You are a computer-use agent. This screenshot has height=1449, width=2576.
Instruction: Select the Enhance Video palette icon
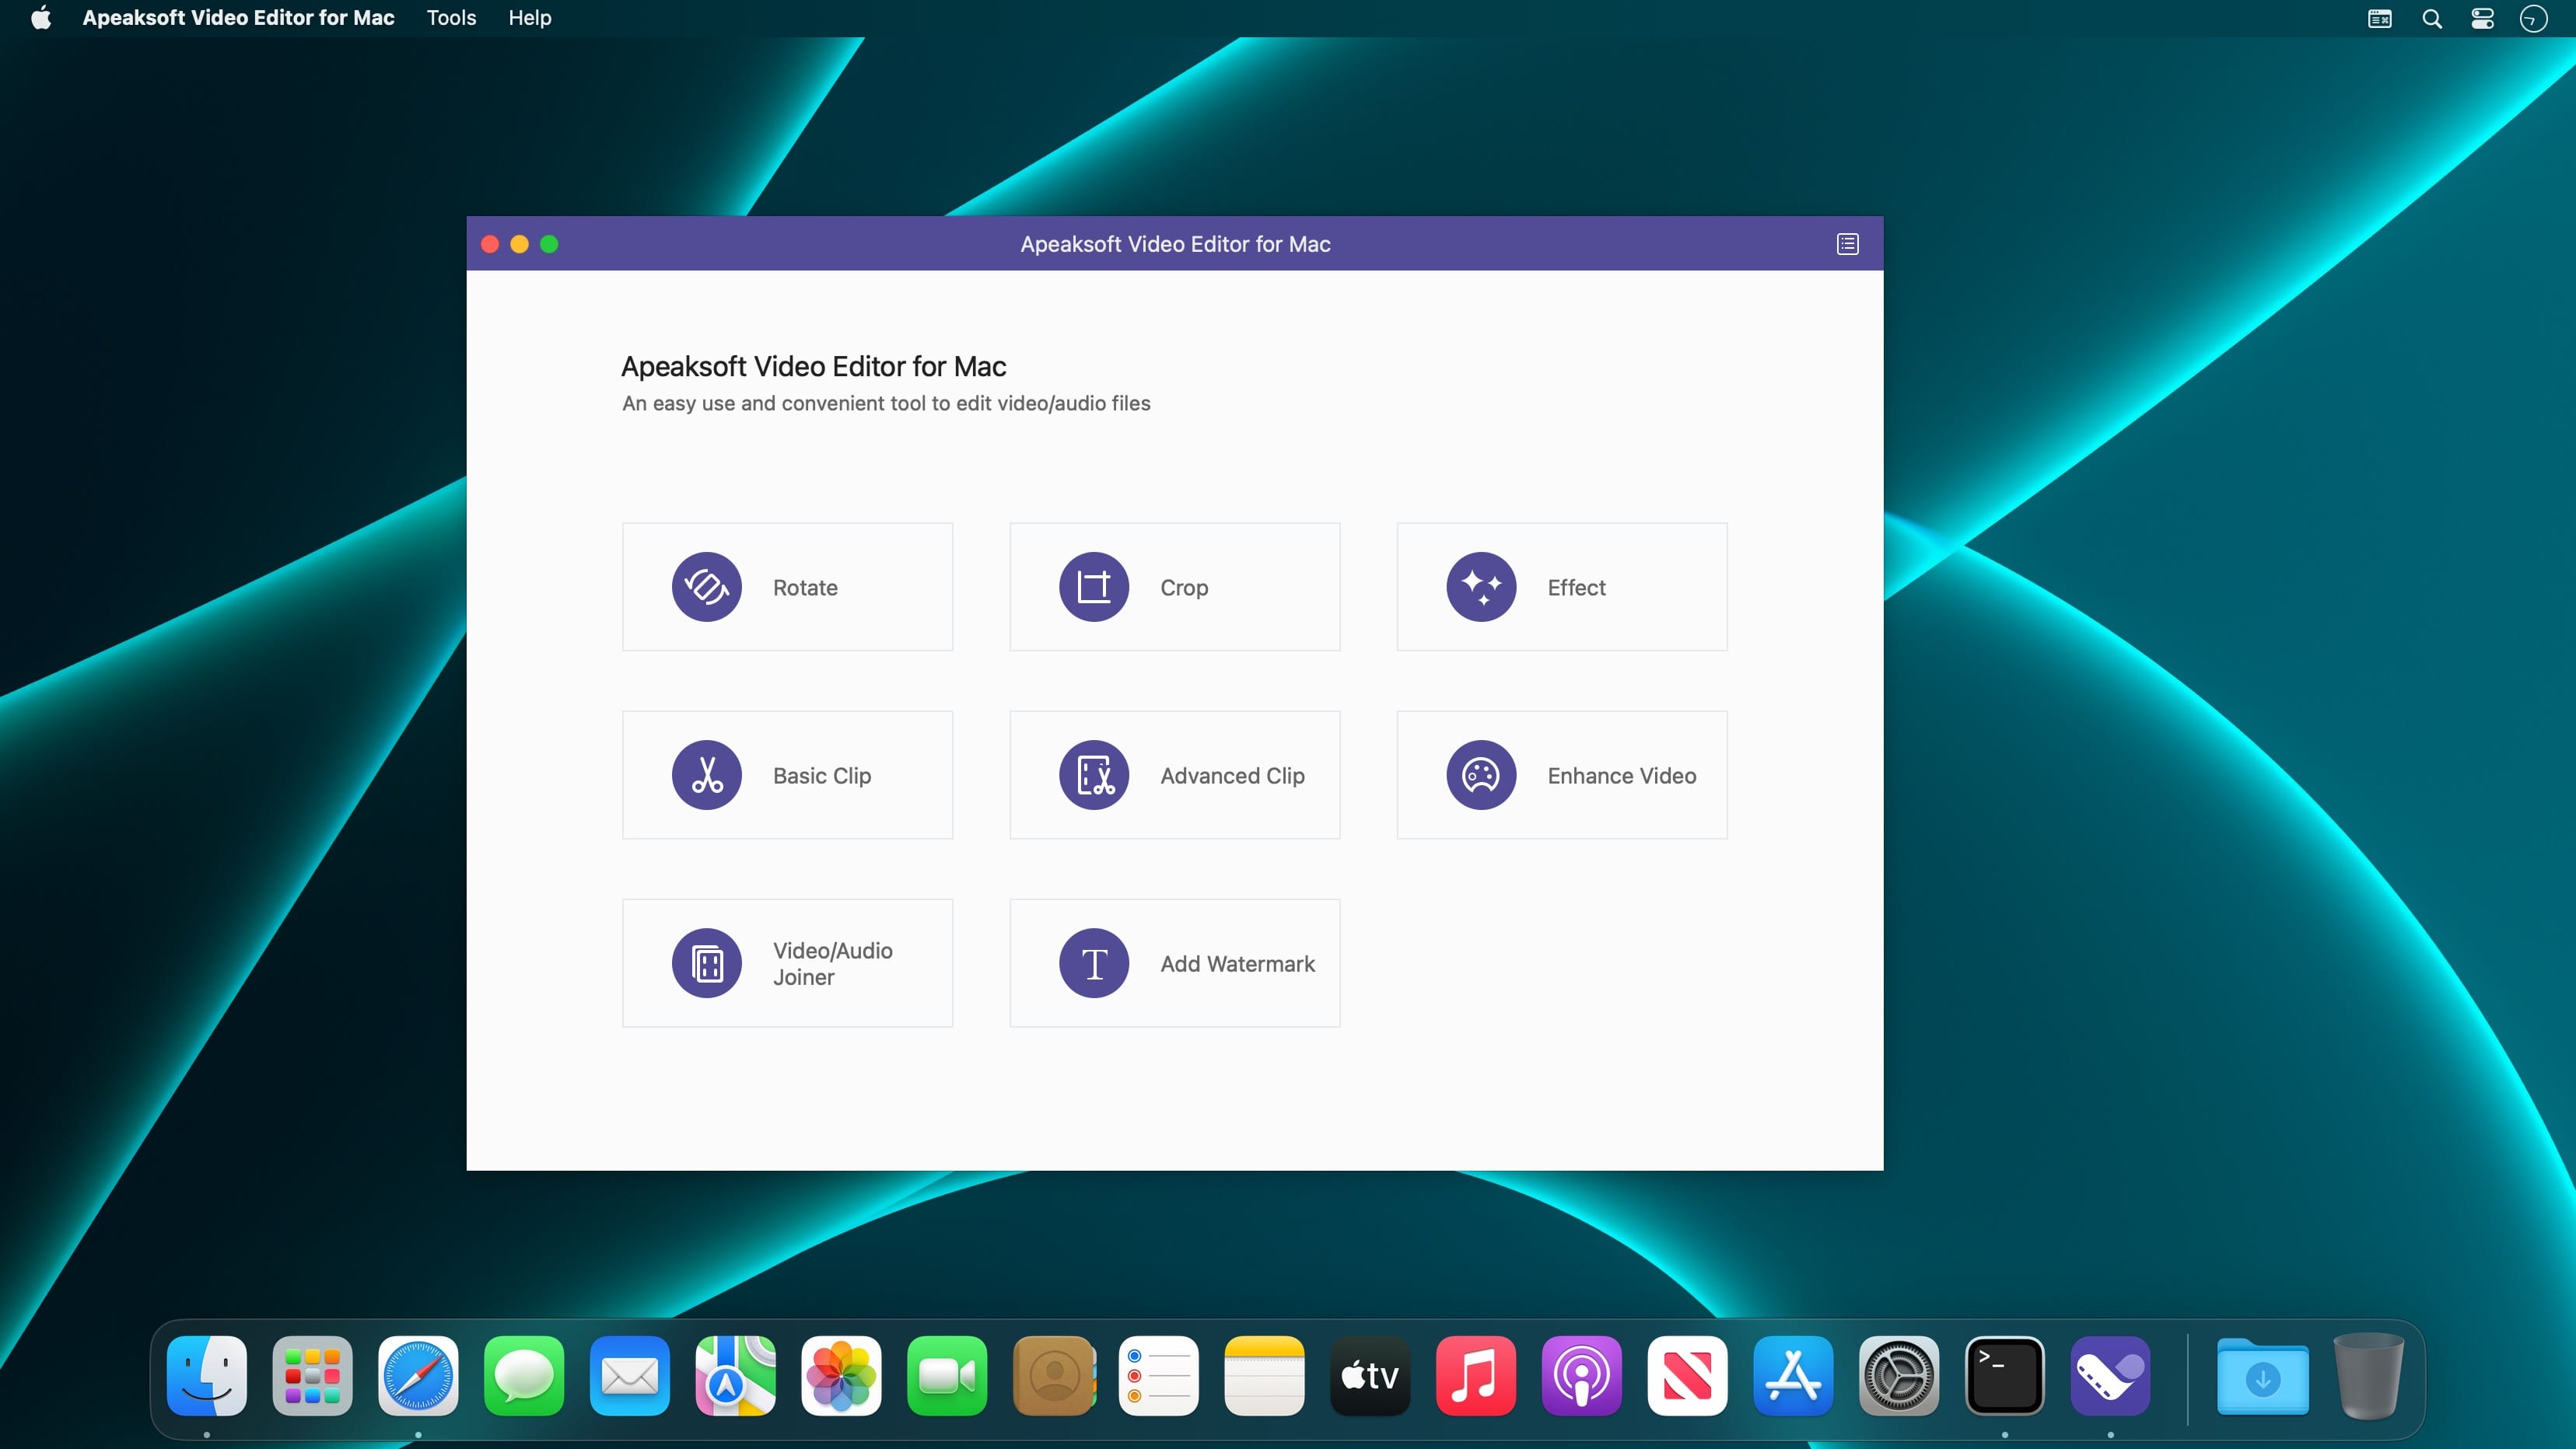click(x=1481, y=774)
